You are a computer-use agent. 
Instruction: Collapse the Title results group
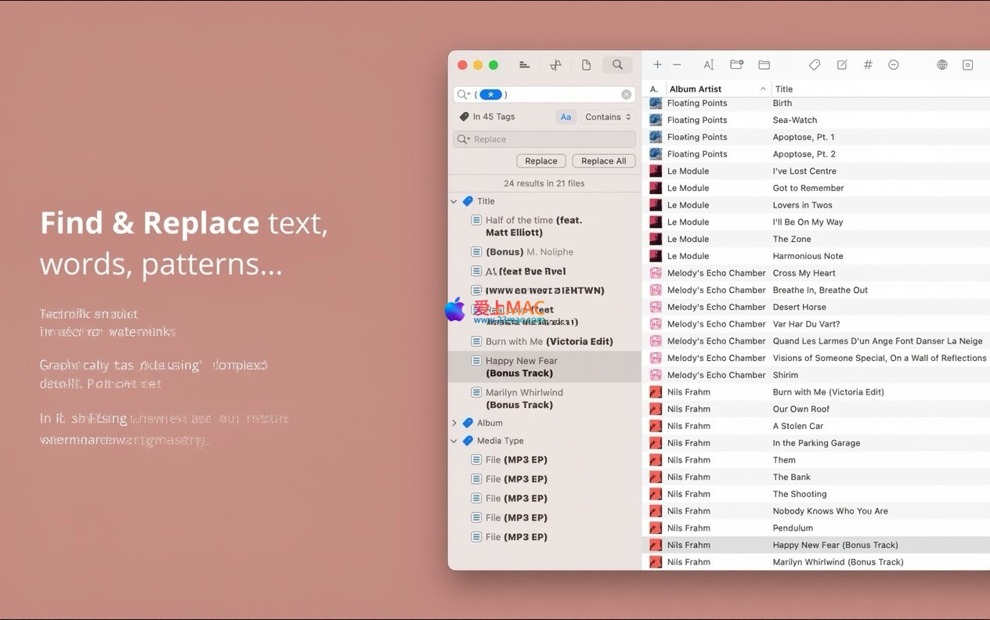coord(454,201)
